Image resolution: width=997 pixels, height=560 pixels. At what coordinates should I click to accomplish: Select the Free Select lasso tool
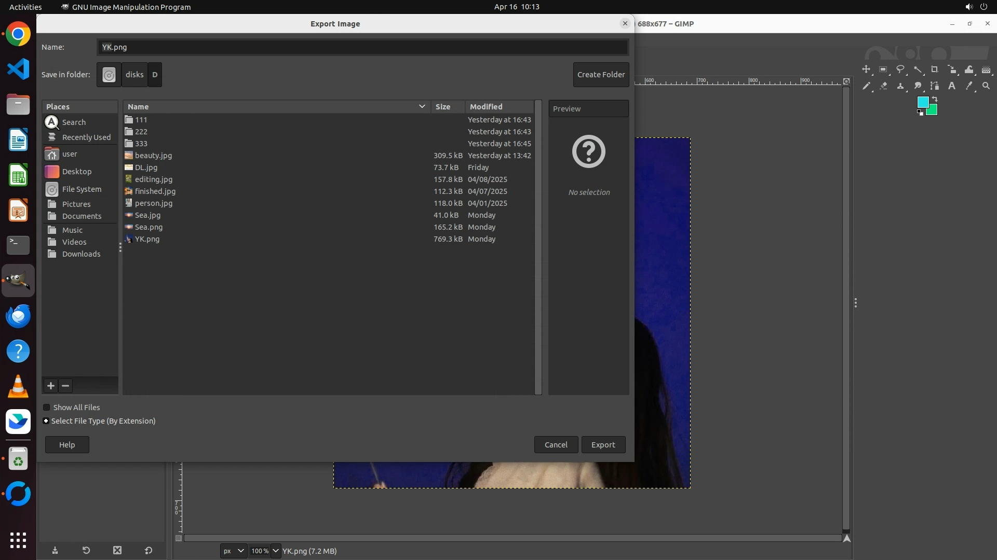[900, 69]
